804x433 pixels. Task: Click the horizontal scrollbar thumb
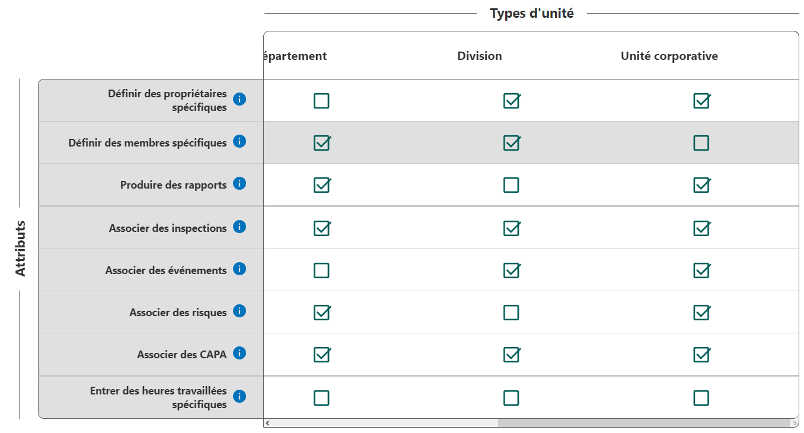pyautogui.click(x=643, y=423)
